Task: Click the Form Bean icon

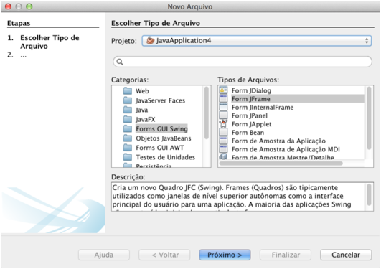Action: click(223, 133)
